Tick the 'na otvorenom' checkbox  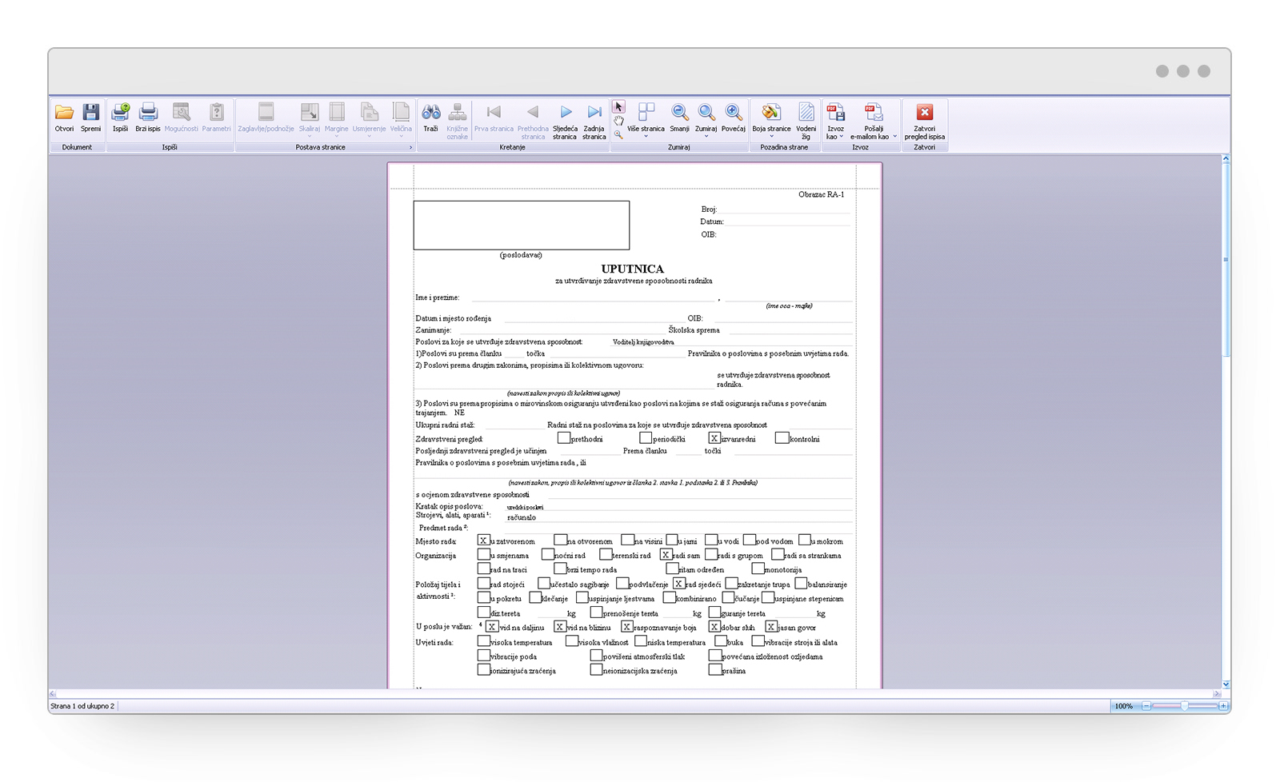point(560,541)
